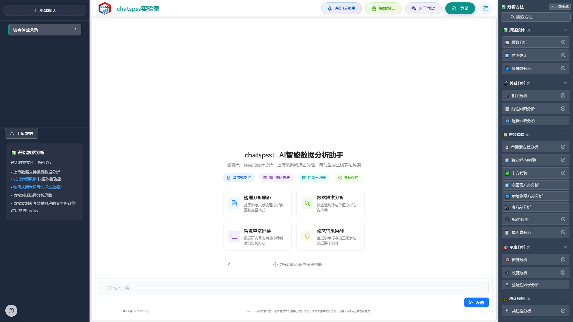Click 进阶版试用 button
The height and width of the screenshot is (322, 573).
(x=341, y=8)
